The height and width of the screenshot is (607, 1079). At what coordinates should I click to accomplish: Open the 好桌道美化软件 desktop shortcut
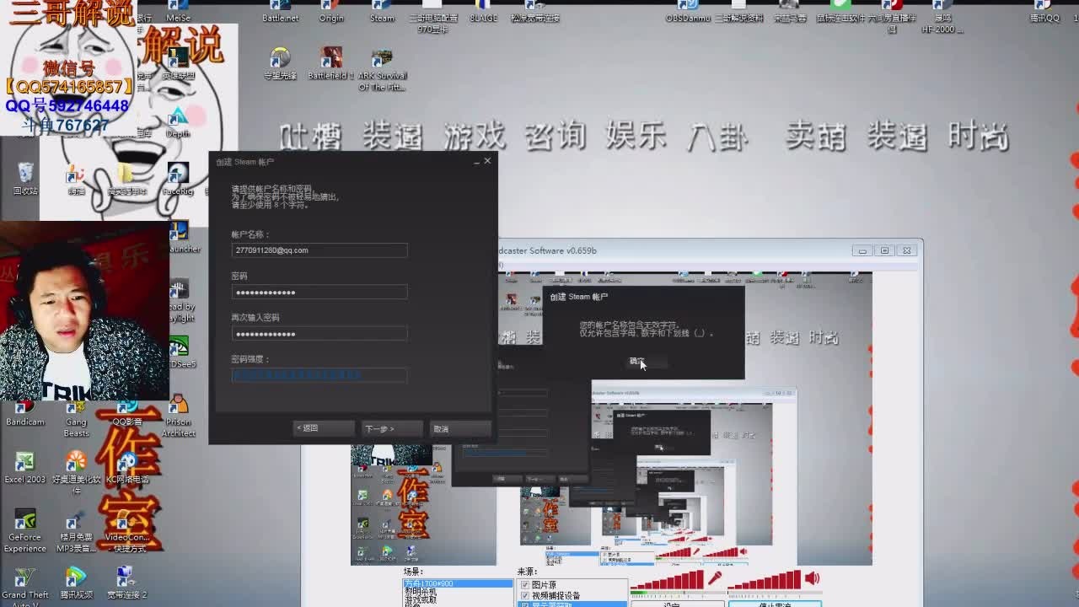pyautogui.click(x=76, y=473)
